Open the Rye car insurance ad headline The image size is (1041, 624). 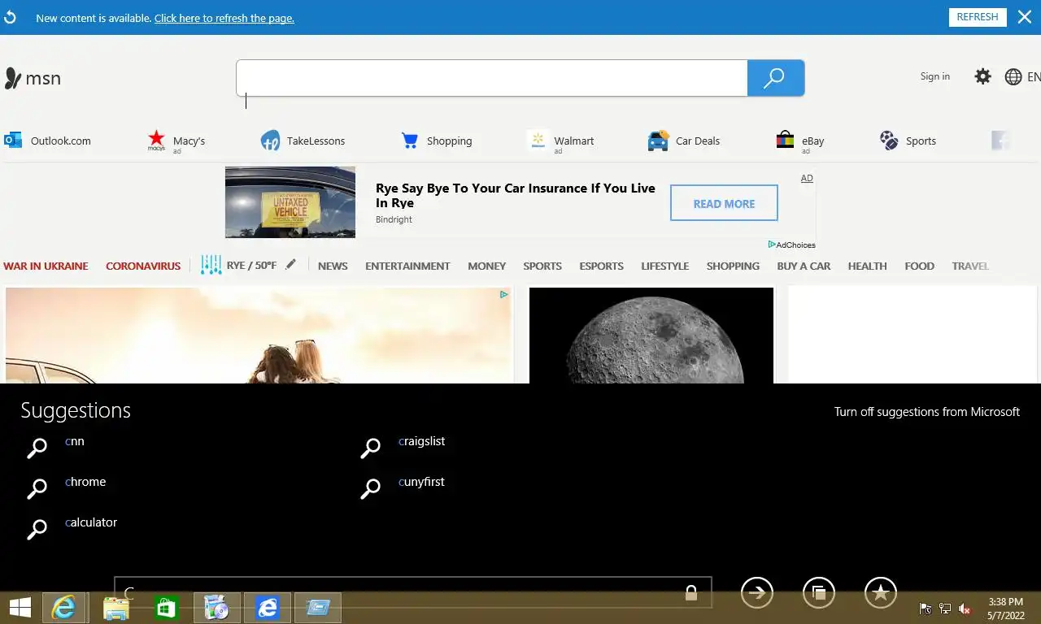coord(515,195)
